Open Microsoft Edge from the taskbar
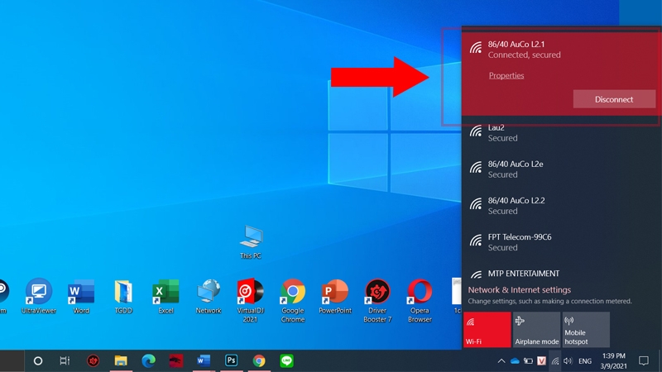The width and height of the screenshot is (662, 372). coord(148,361)
